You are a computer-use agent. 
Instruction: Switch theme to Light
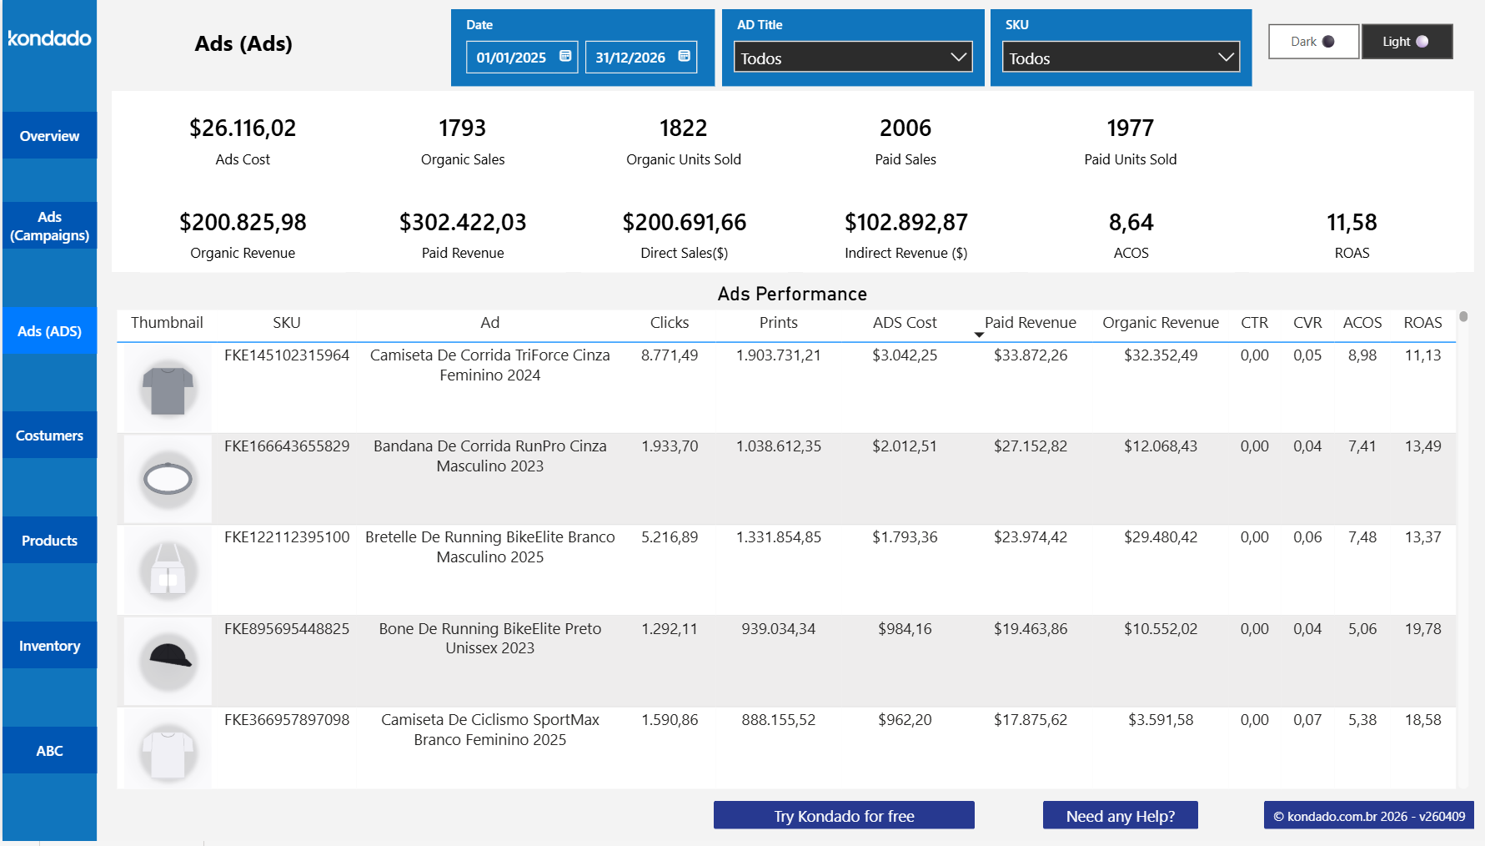pyautogui.click(x=1407, y=41)
